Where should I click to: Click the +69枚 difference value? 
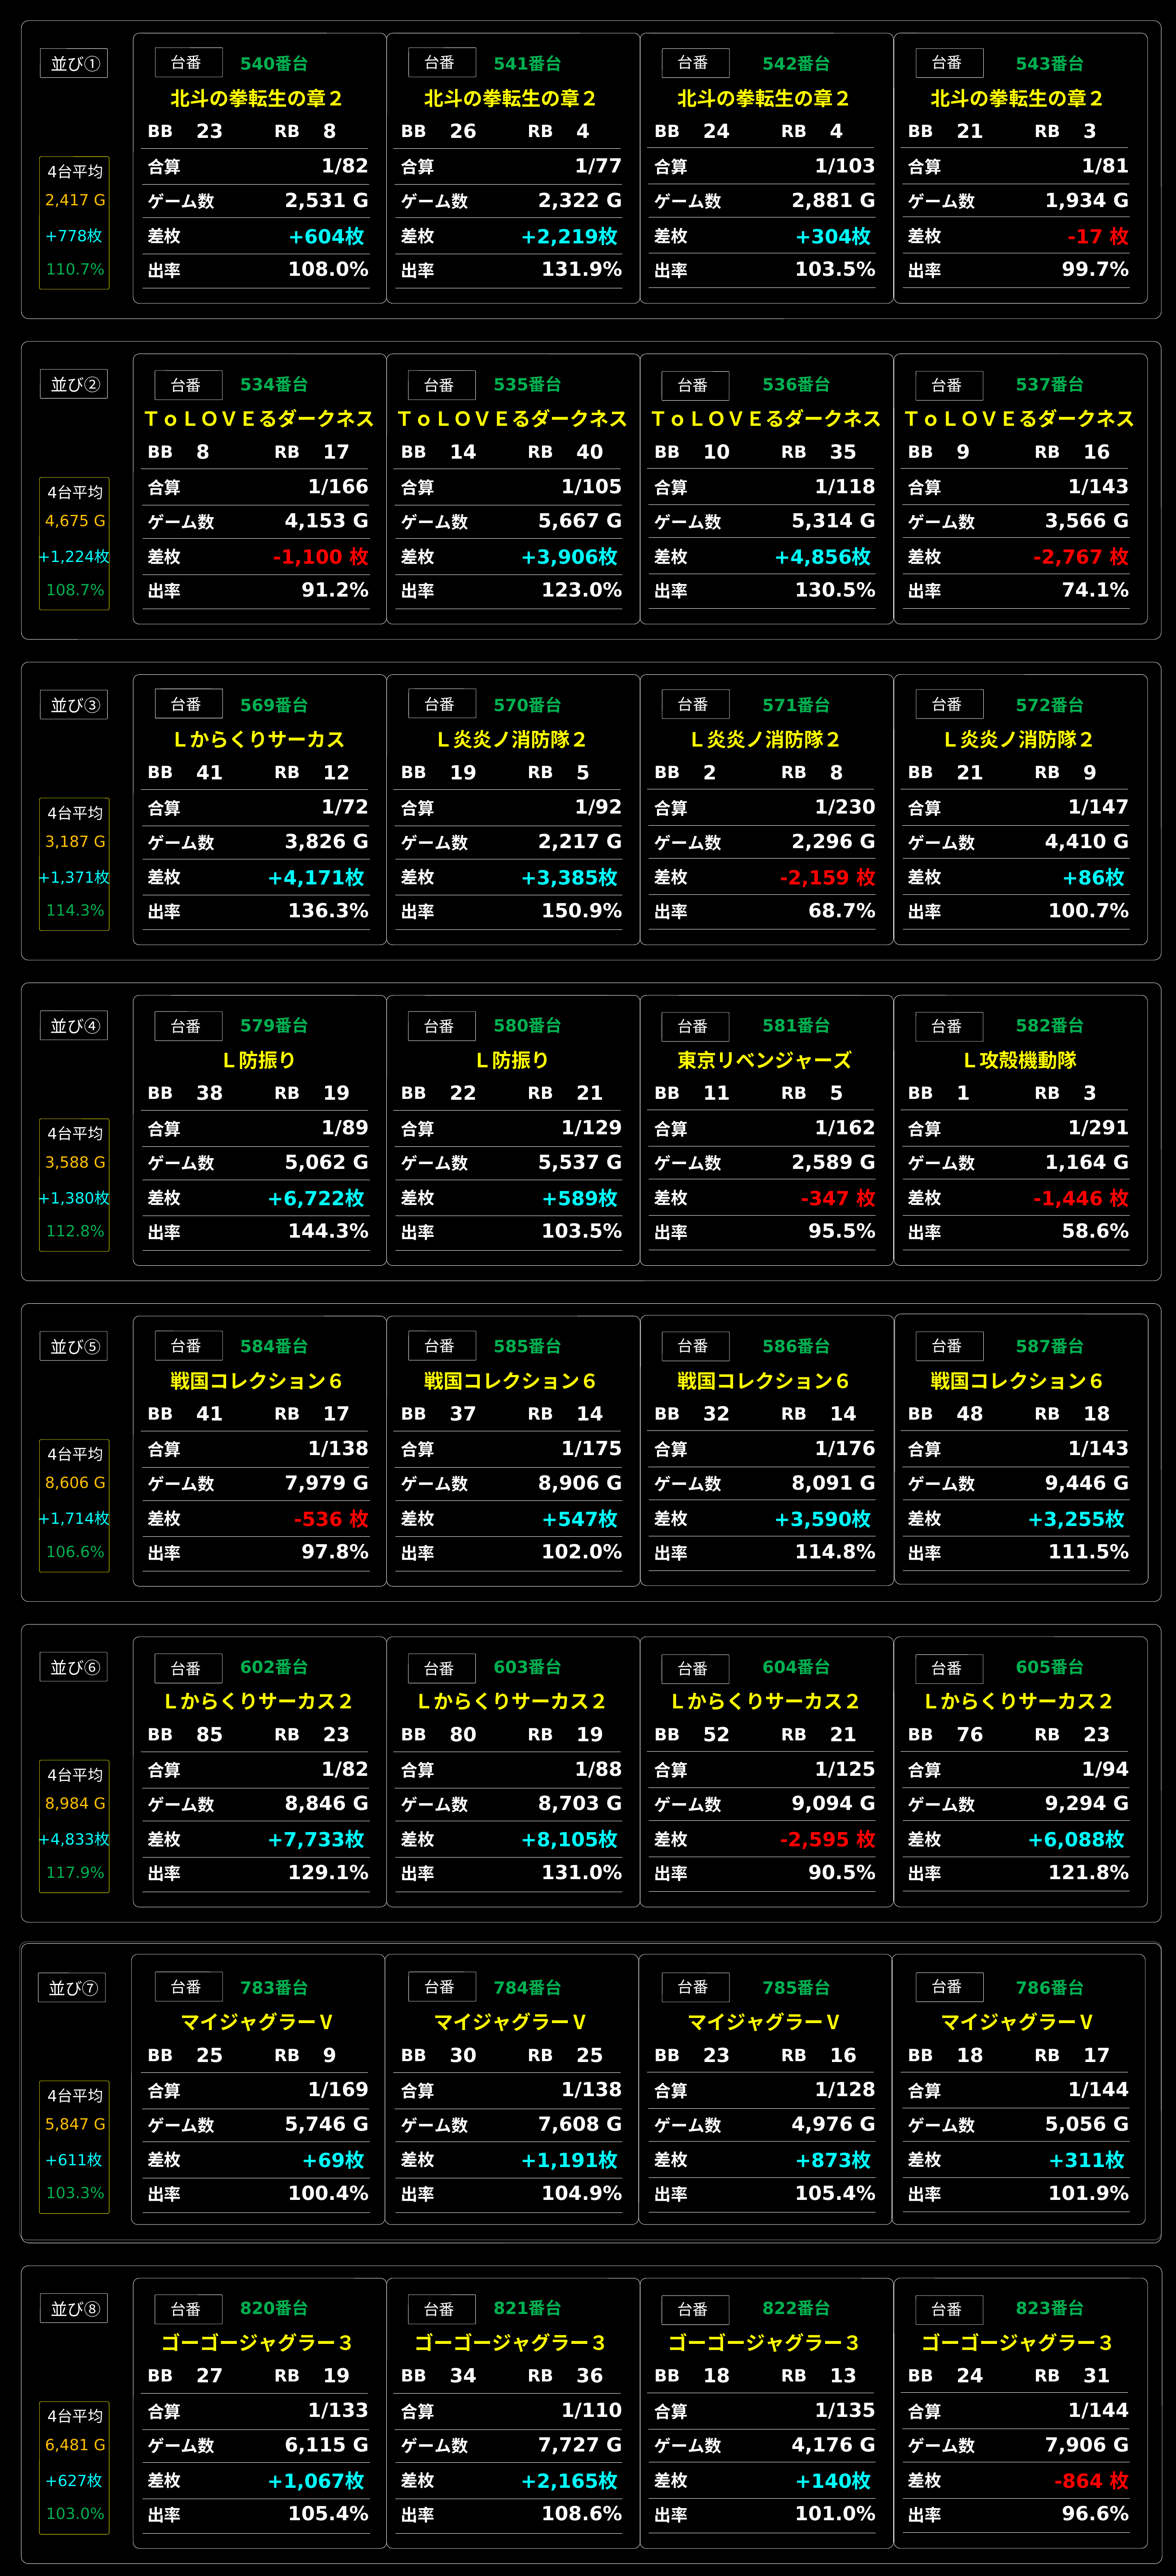333,2160
